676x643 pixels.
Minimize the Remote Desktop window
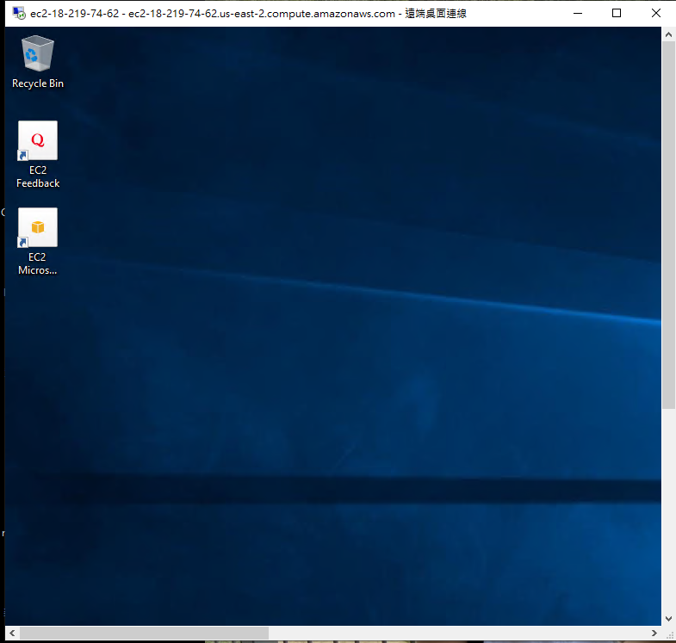click(578, 14)
